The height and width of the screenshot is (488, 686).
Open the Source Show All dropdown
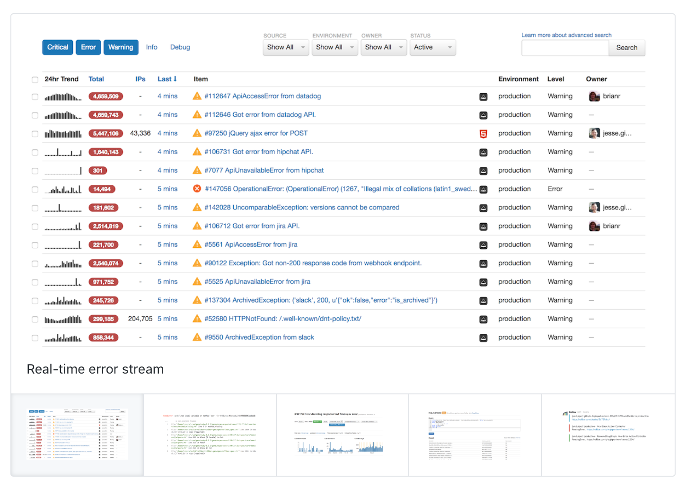(x=285, y=47)
